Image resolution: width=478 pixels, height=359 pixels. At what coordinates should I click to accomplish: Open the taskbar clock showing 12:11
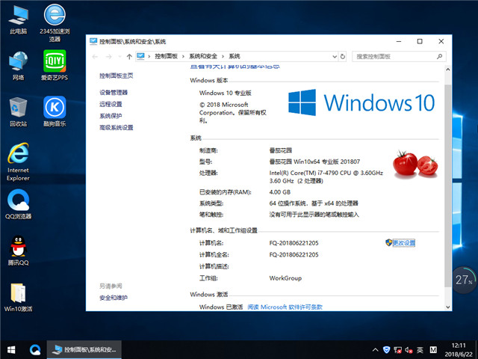click(x=459, y=350)
